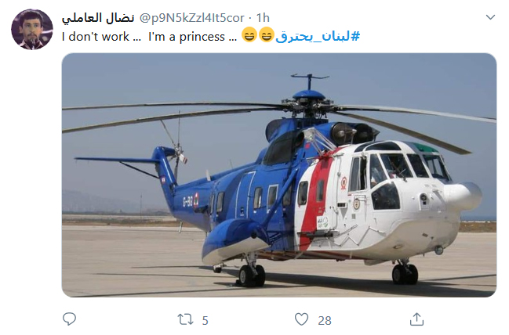The width and height of the screenshot is (509, 335).
Task: View the attached helicopter photo
Action: (x=279, y=175)
